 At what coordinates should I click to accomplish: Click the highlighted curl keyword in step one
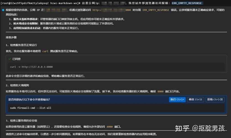(x=45, y=51)
